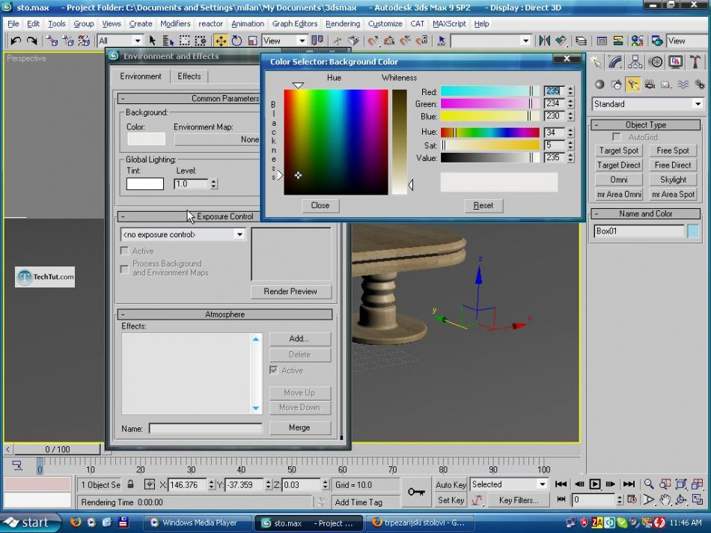Click the Undo arrow in main toolbar
711x533 pixels.
(16, 41)
